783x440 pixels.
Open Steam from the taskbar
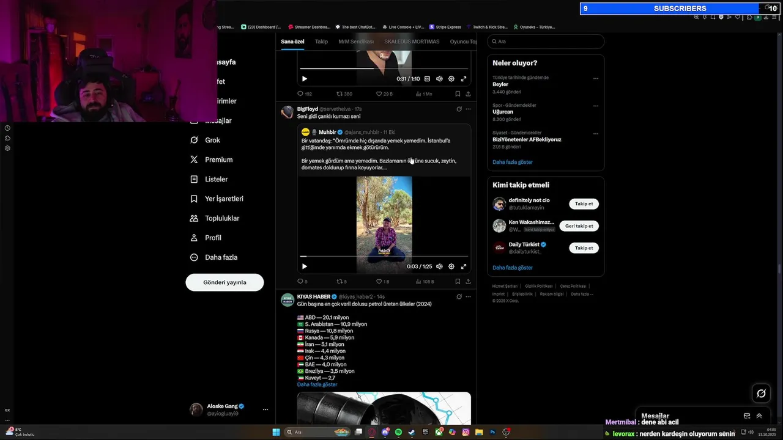point(412,432)
